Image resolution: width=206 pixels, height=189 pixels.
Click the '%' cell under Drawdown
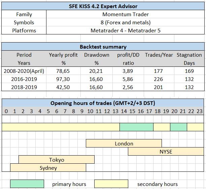click(97, 63)
